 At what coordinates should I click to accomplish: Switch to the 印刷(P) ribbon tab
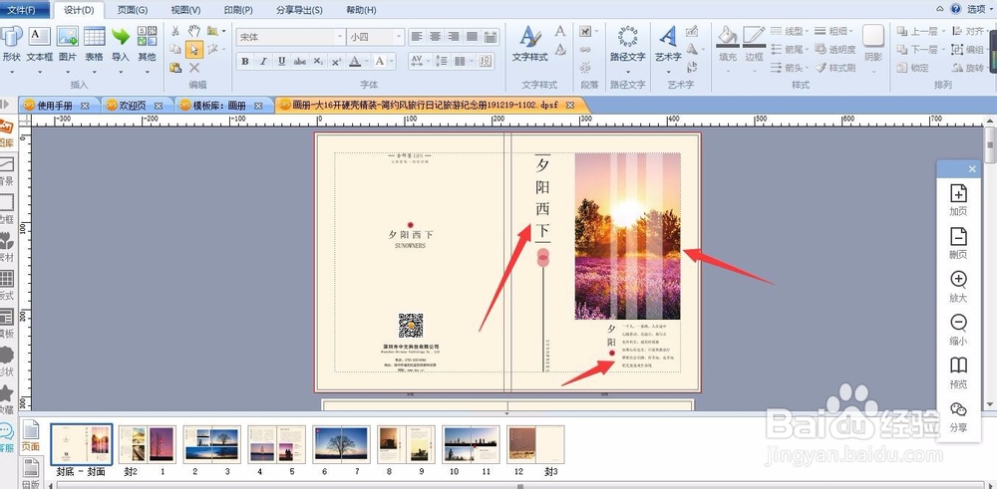[x=238, y=10]
